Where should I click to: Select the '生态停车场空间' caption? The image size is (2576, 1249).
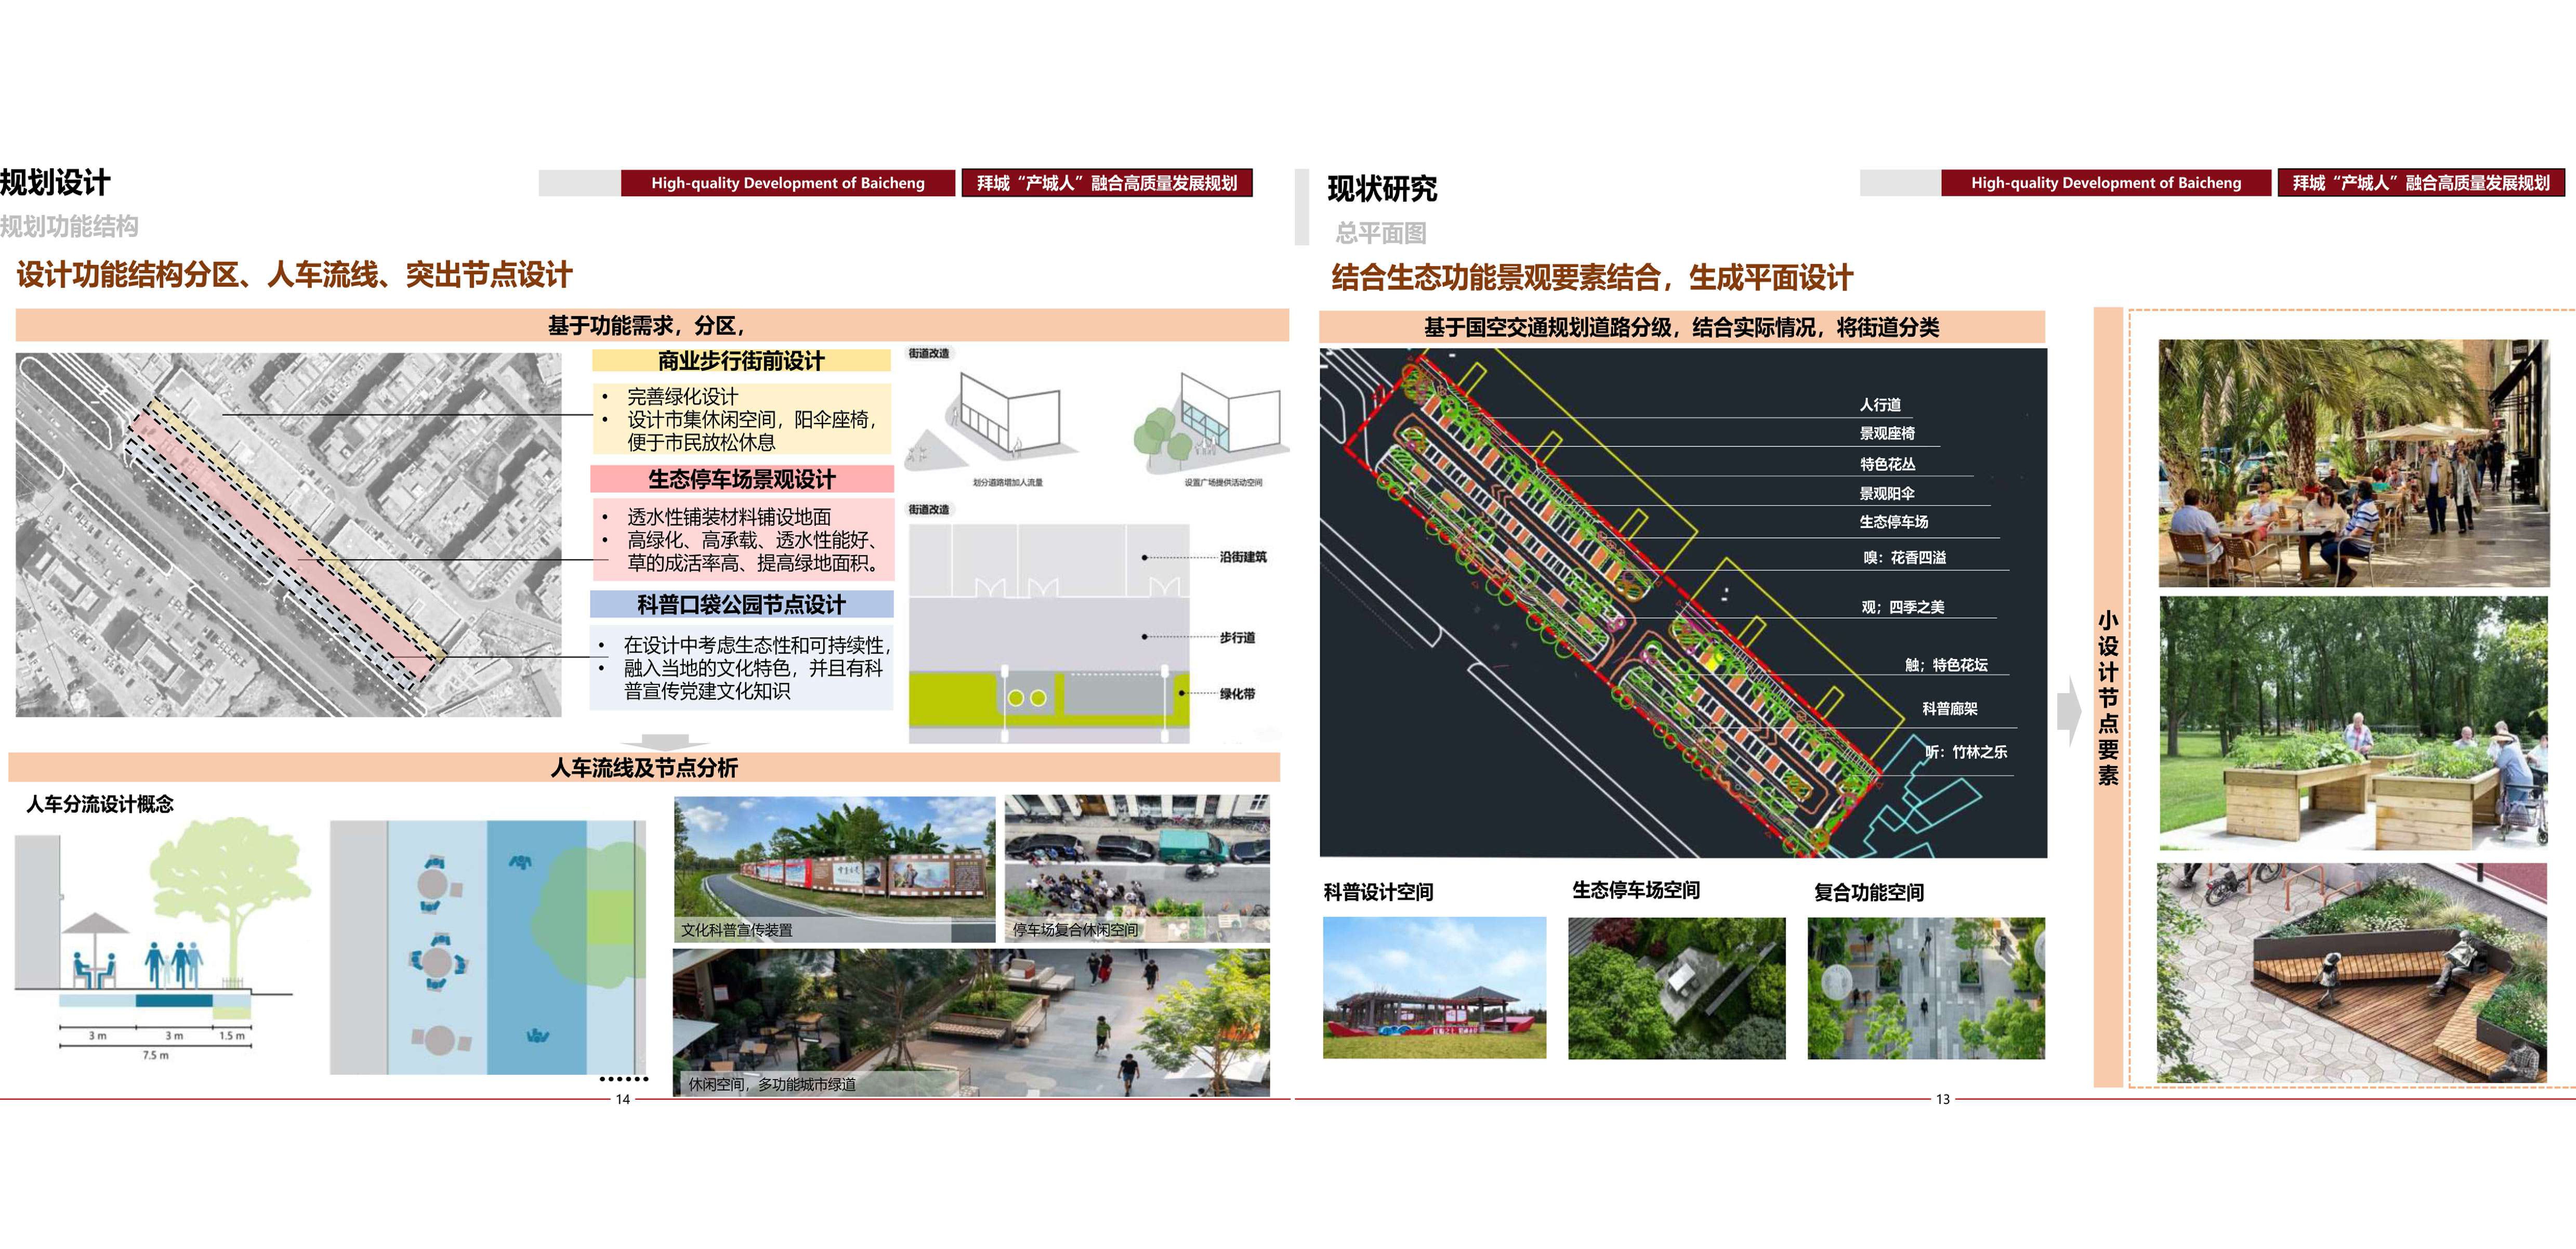point(1636,890)
